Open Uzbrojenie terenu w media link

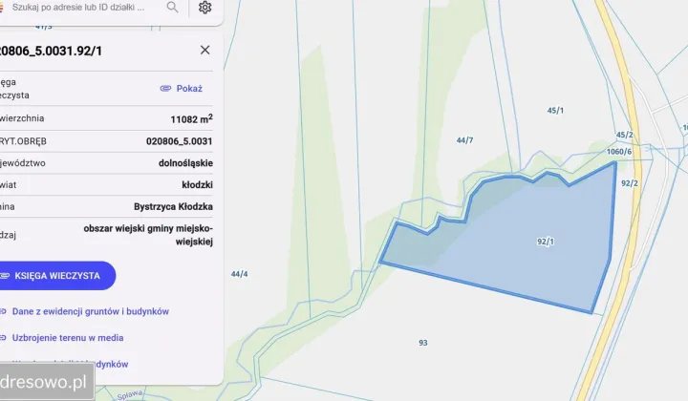68,338
